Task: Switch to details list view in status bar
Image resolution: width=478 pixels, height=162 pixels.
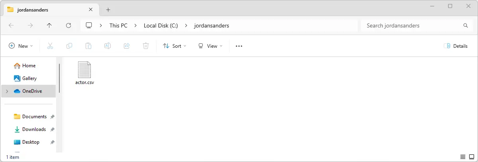Action: coord(463,157)
